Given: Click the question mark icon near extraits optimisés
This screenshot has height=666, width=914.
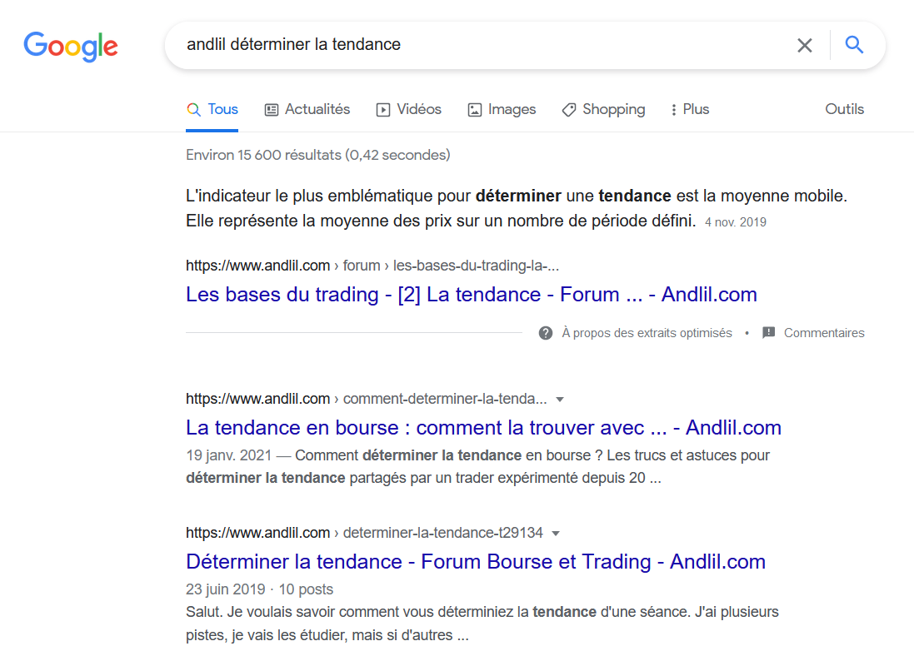Looking at the screenshot, I should click(546, 333).
